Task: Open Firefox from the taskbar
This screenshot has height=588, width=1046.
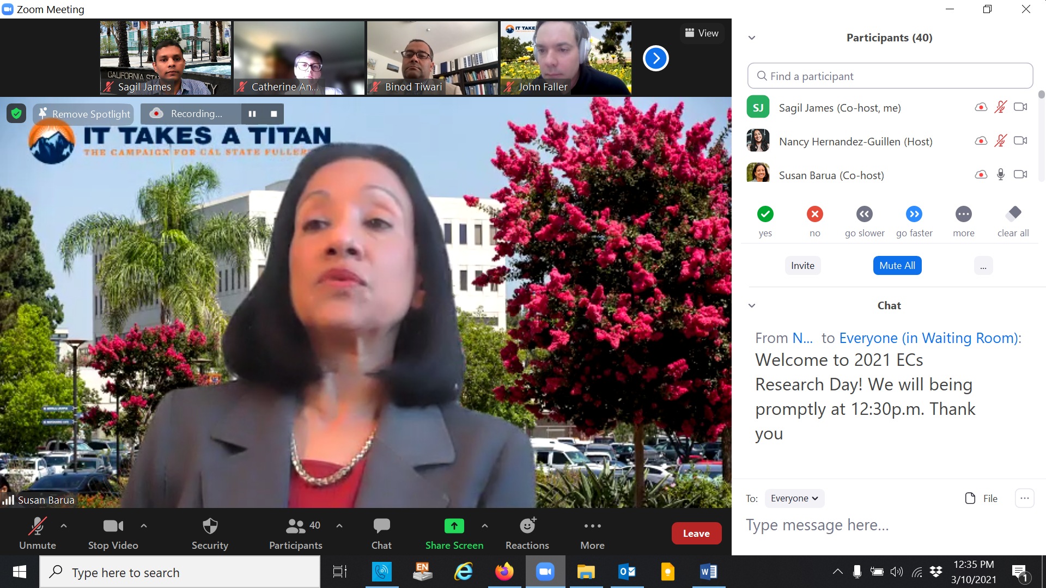Action: coord(504,572)
